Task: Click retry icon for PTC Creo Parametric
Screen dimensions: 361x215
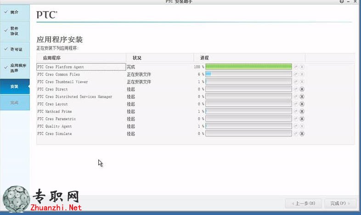Action: click(x=296, y=119)
